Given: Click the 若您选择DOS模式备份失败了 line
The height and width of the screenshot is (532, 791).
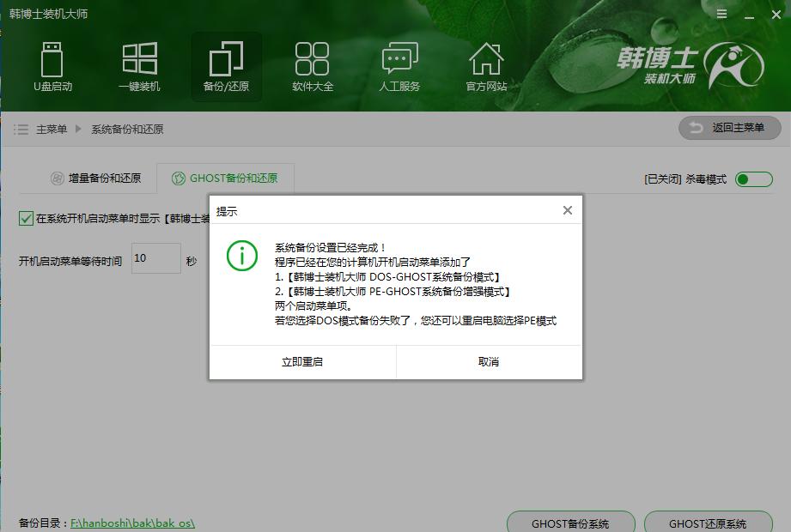Looking at the screenshot, I should (x=416, y=321).
